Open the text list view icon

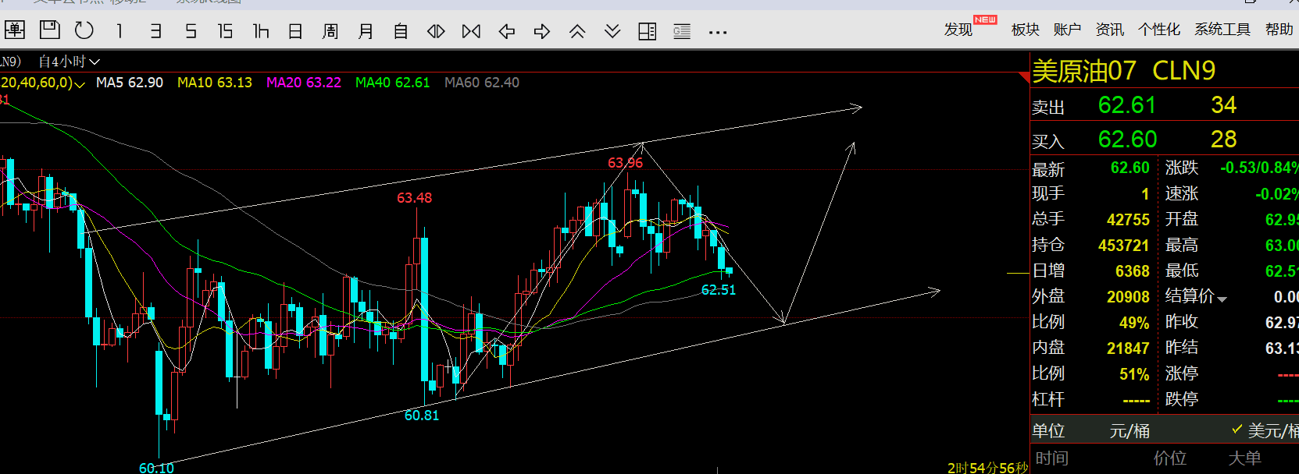[682, 31]
